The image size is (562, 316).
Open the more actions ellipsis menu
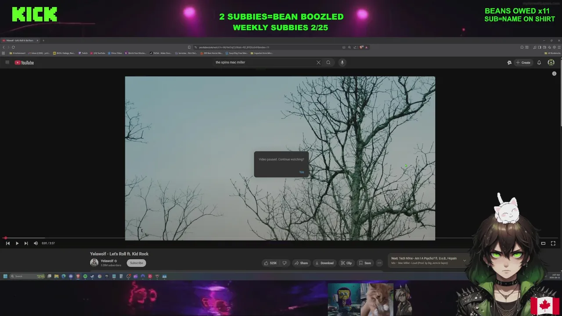click(x=379, y=263)
